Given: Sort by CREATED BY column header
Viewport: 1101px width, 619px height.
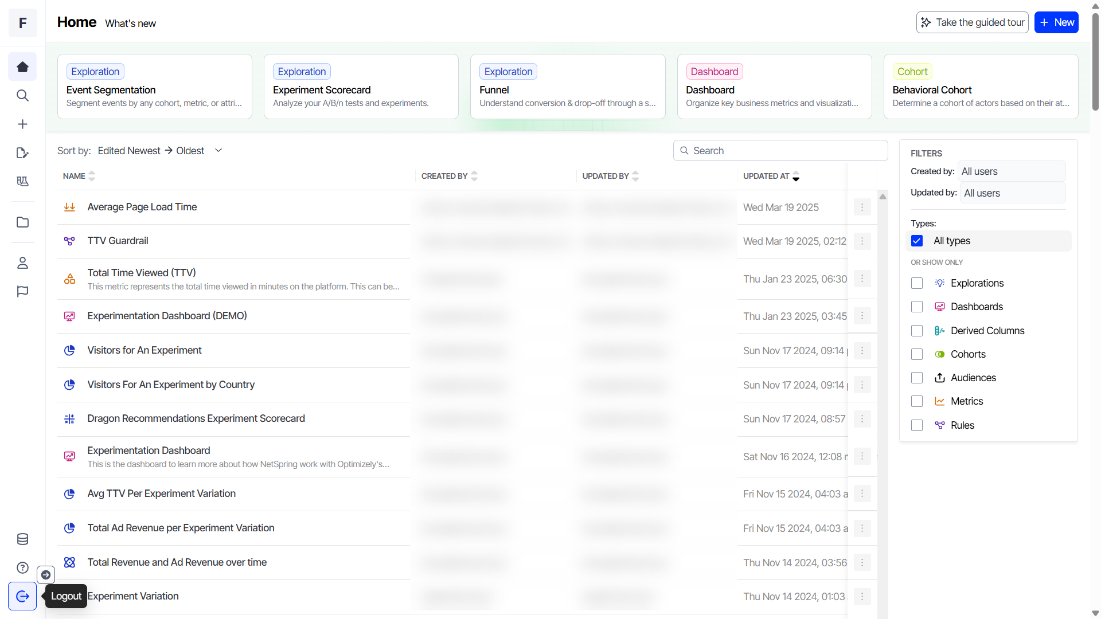Looking at the screenshot, I should [450, 176].
